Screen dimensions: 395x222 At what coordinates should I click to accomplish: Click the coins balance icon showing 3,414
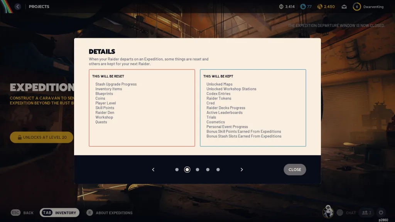(x=281, y=7)
